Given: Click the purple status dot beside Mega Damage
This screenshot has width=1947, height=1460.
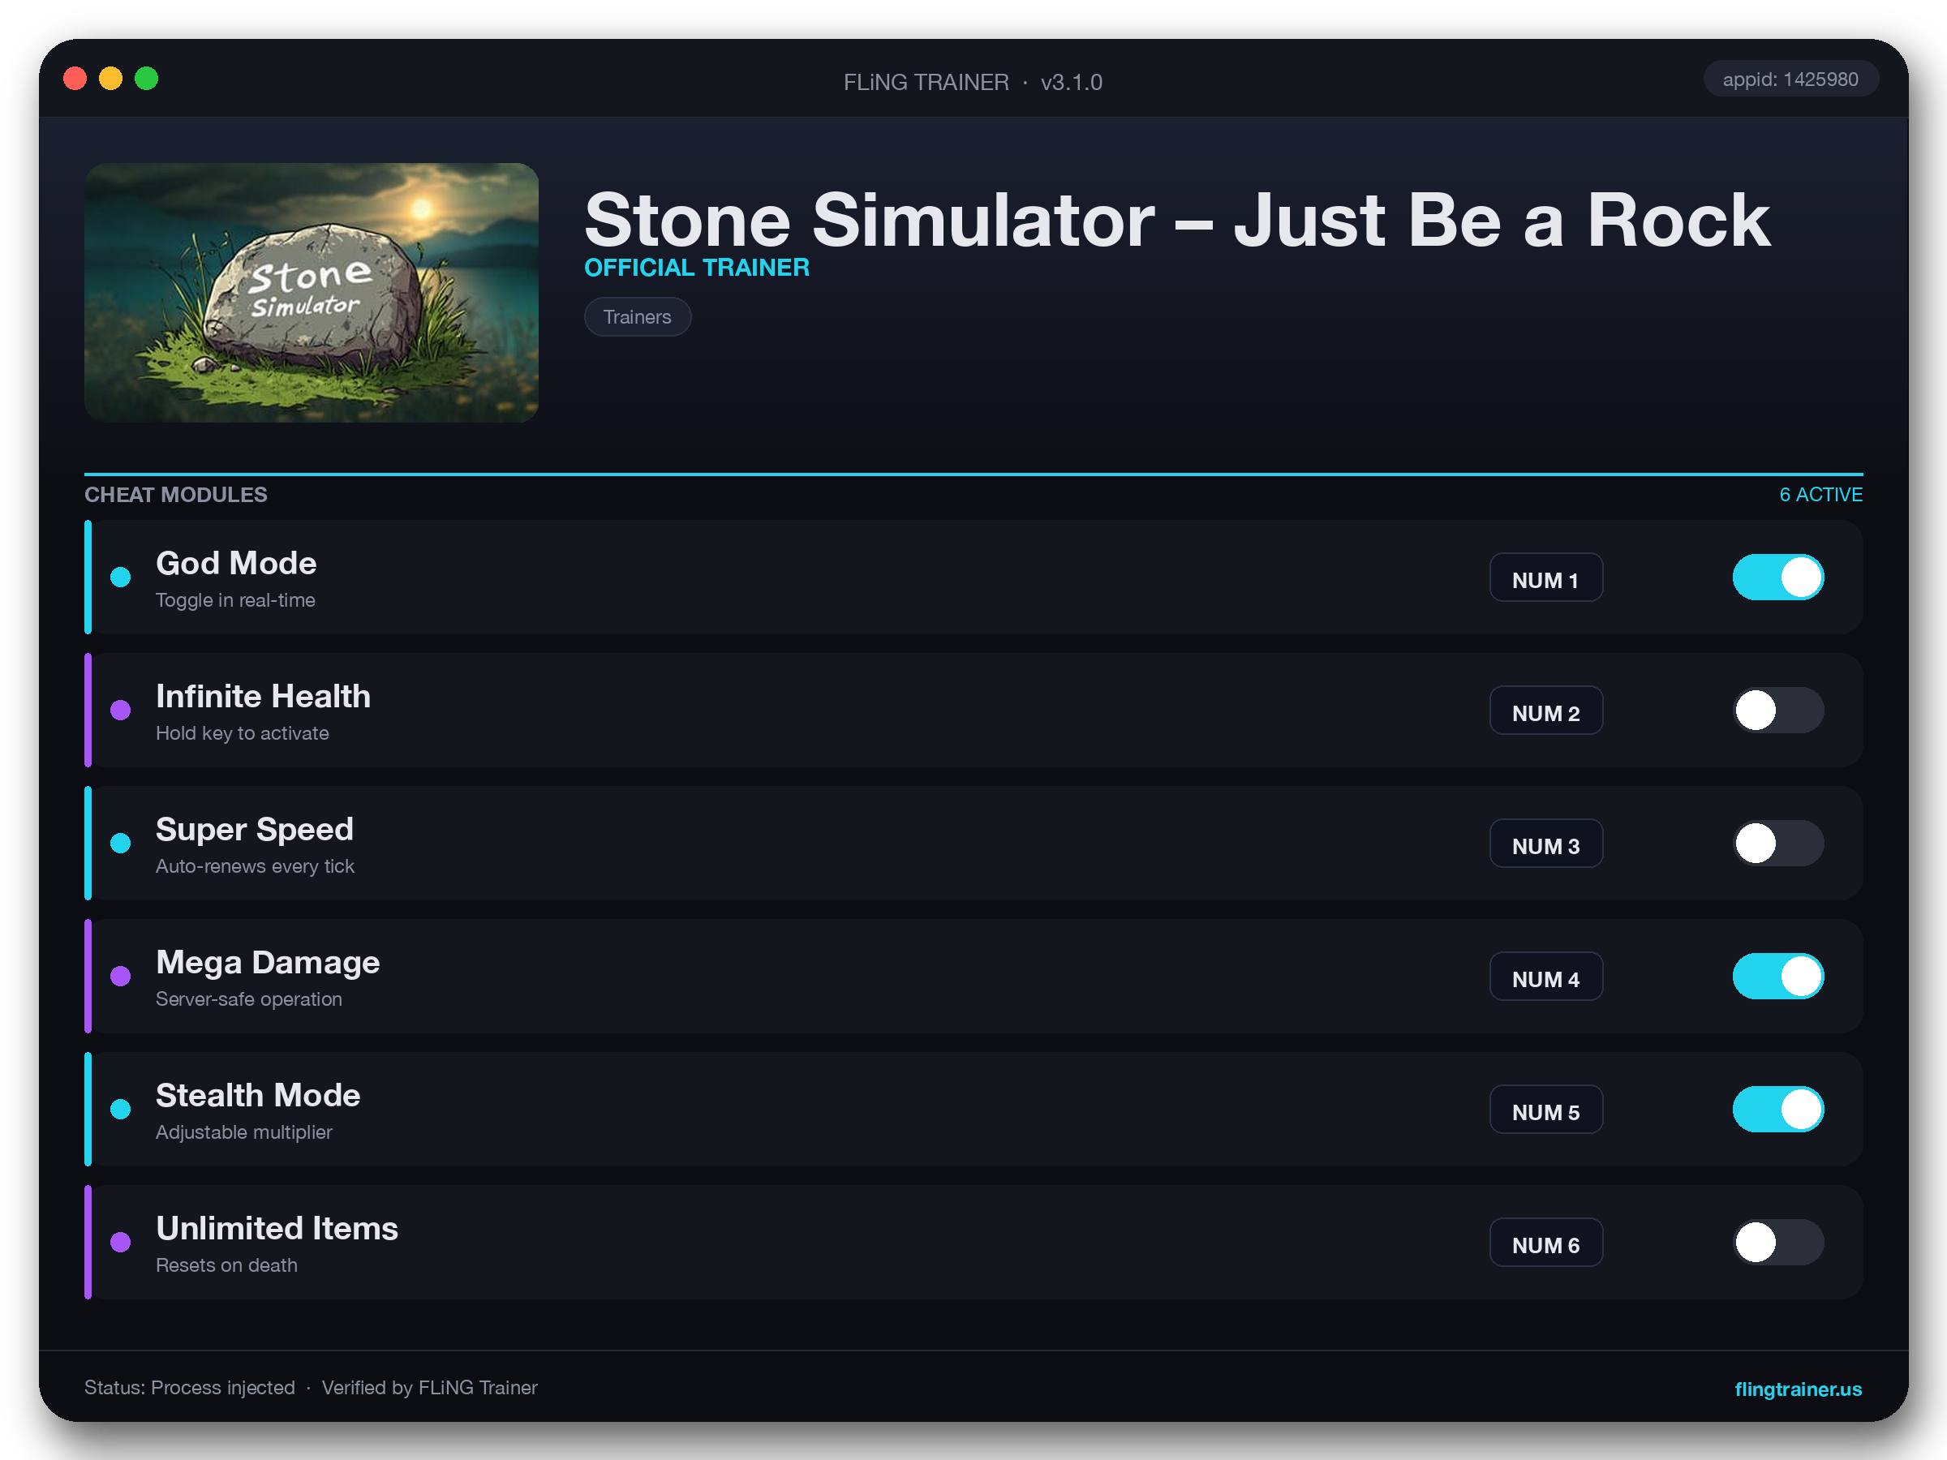Looking at the screenshot, I should (121, 976).
